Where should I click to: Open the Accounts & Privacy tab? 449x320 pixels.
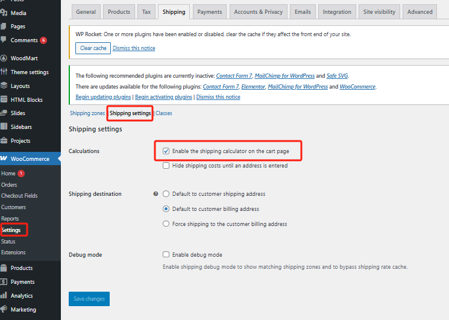(x=258, y=11)
